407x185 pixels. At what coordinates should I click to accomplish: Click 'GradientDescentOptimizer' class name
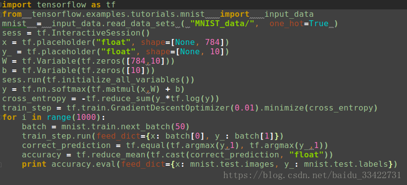[170, 108]
